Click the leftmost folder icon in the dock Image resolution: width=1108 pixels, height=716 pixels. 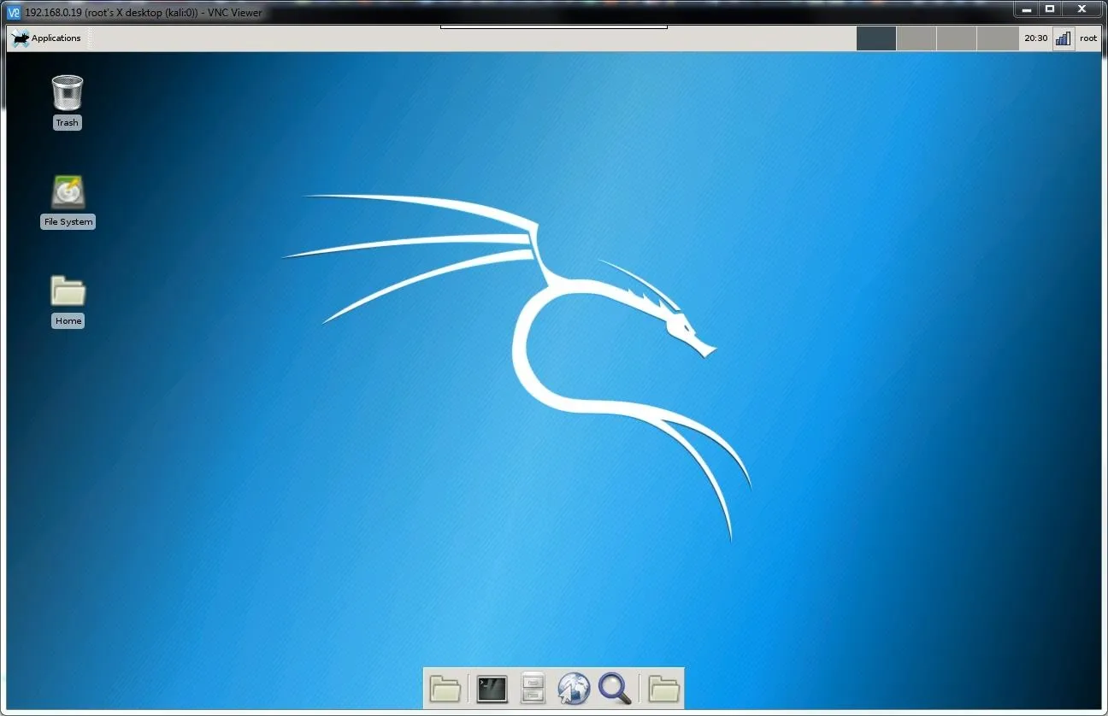445,689
